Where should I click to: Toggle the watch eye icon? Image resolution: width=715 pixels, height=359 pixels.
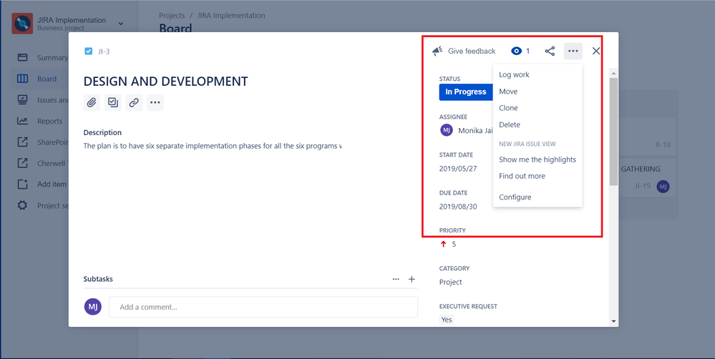(x=516, y=51)
